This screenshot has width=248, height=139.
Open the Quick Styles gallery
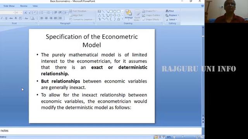click(137, 15)
